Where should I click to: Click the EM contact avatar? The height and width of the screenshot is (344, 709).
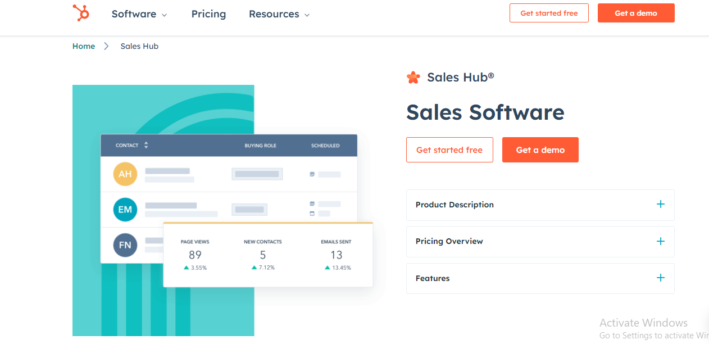pos(125,210)
